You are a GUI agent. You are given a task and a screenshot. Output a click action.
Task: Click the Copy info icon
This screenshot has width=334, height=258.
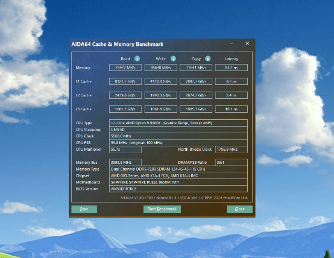(x=208, y=58)
